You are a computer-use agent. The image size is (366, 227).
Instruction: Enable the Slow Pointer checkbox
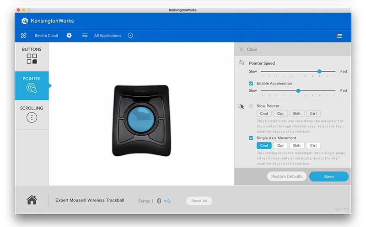click(x=251, y=106)
